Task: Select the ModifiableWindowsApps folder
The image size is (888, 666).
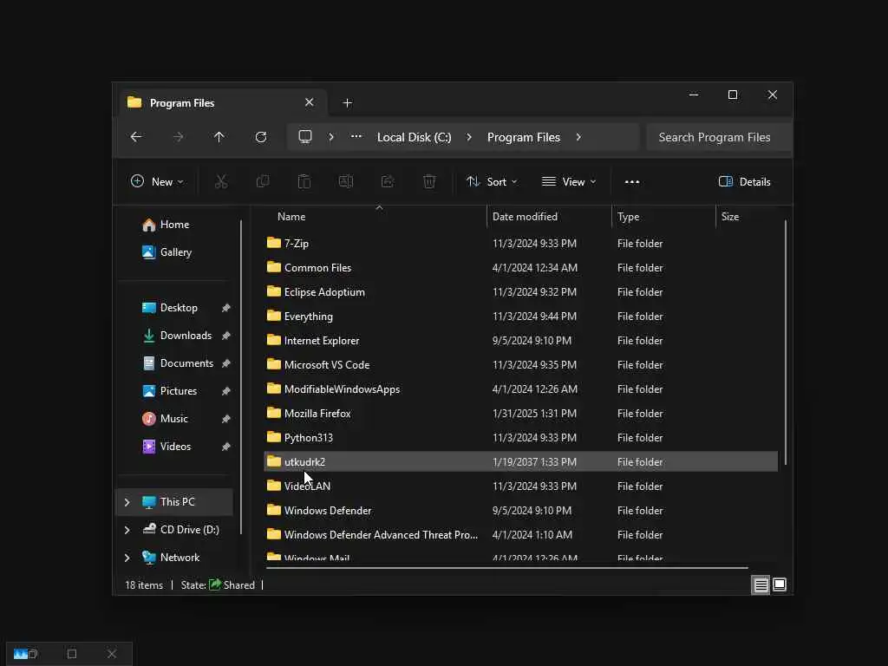Action: [x=520, y=389]
